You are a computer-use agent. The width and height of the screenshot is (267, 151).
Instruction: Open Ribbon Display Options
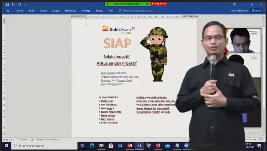[x=234, y=4]
